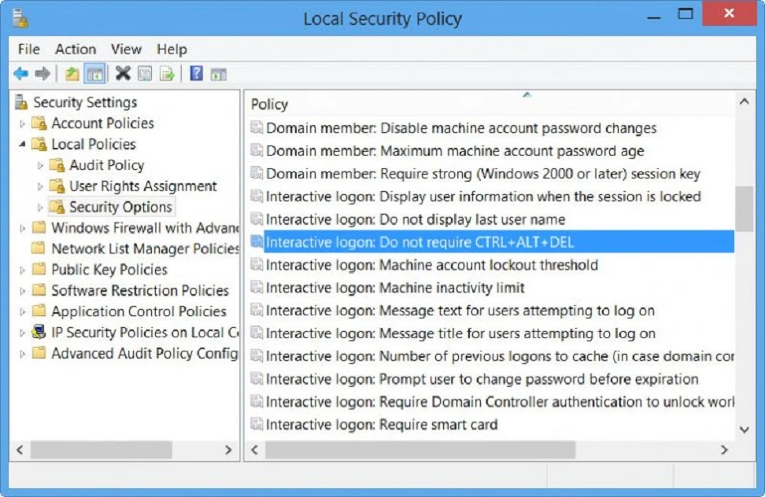
Task: Click the vertical scrollbar's down arrow
Action: click(x=745, y=429)
